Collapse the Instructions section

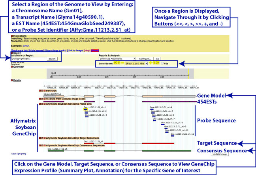(12, 36)
